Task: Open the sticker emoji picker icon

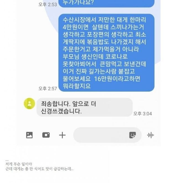Action: click(132, 135)
